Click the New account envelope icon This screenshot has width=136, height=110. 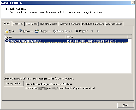[x=7, y=31]
